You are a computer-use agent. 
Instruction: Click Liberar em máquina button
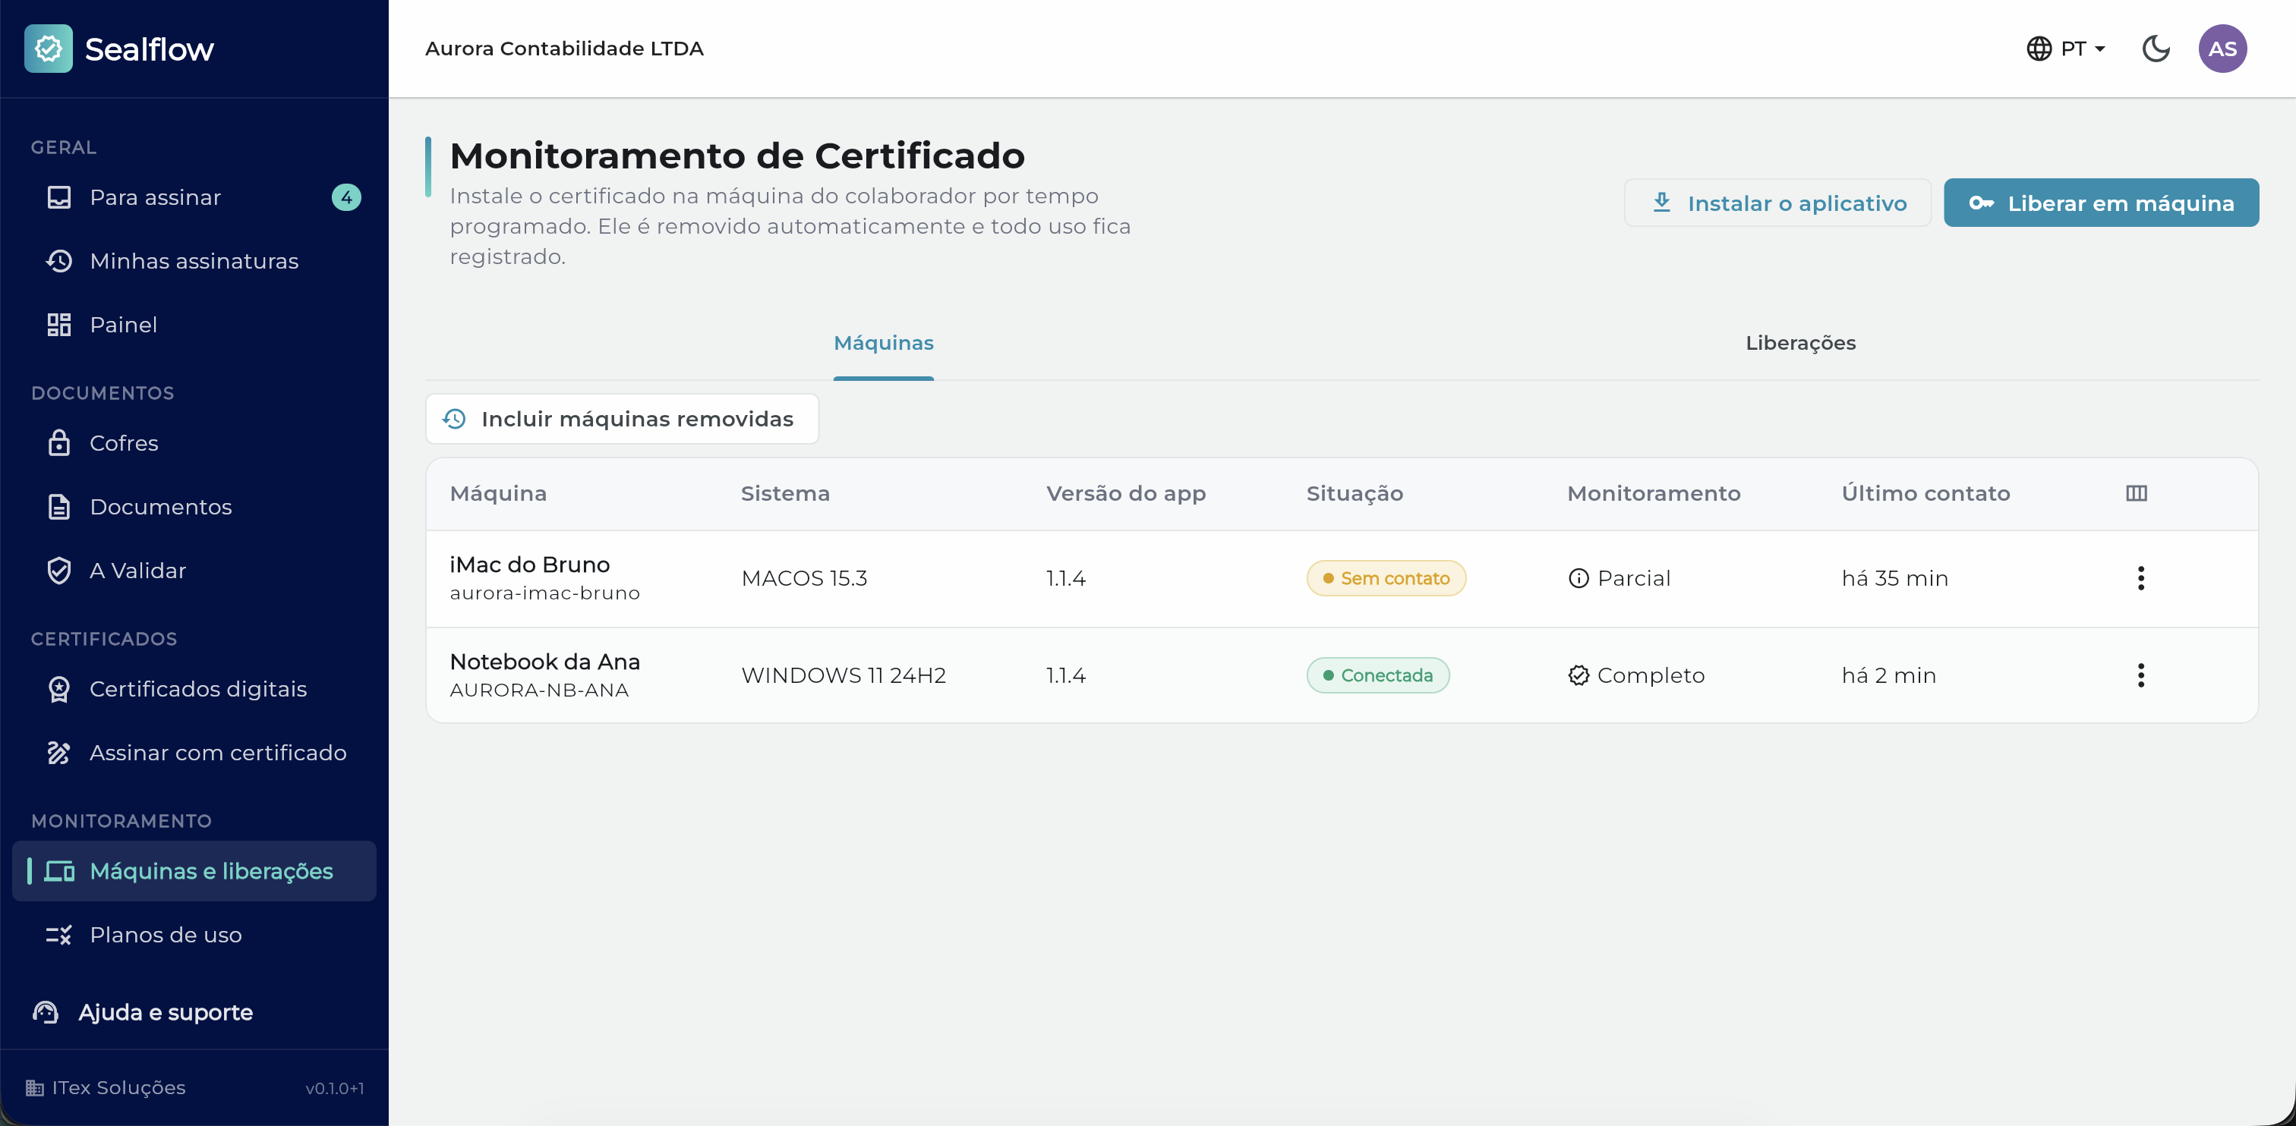click(x=2101, y=203)
